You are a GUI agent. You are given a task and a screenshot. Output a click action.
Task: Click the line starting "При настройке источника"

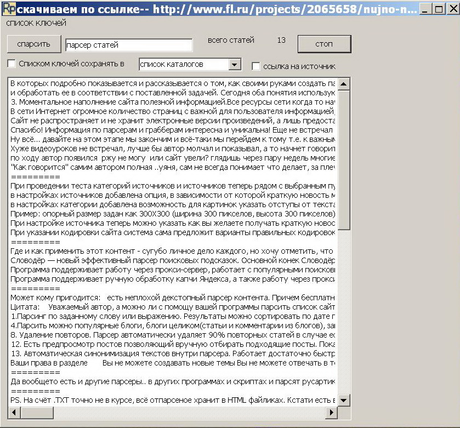click(x=173, y=223)
